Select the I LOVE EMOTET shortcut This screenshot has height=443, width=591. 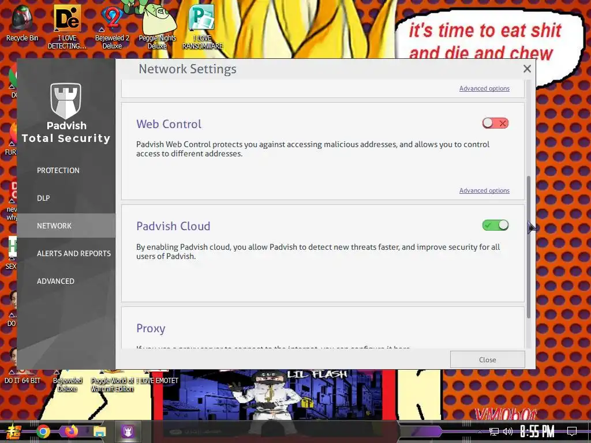pos(157,377)
